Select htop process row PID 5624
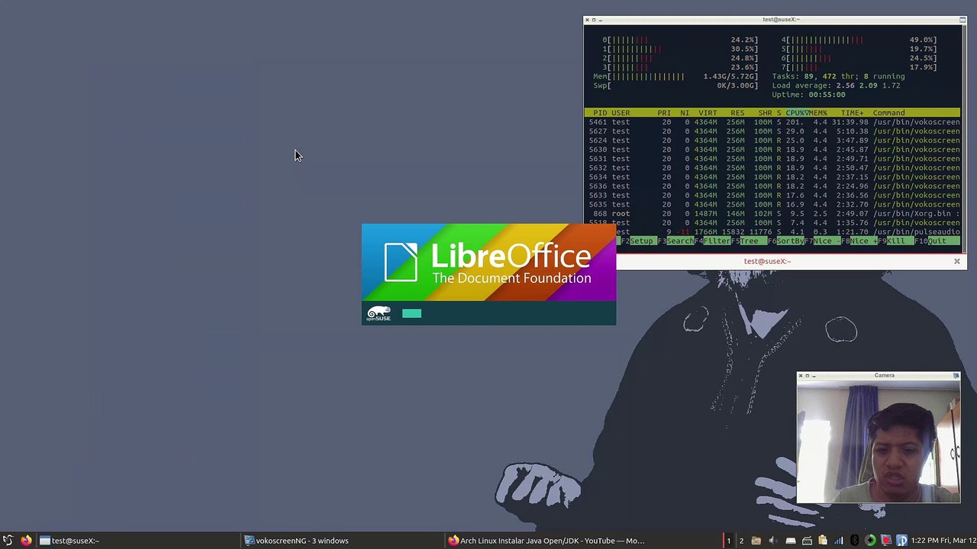The image size is (977, 549). [x=772, y=140]
